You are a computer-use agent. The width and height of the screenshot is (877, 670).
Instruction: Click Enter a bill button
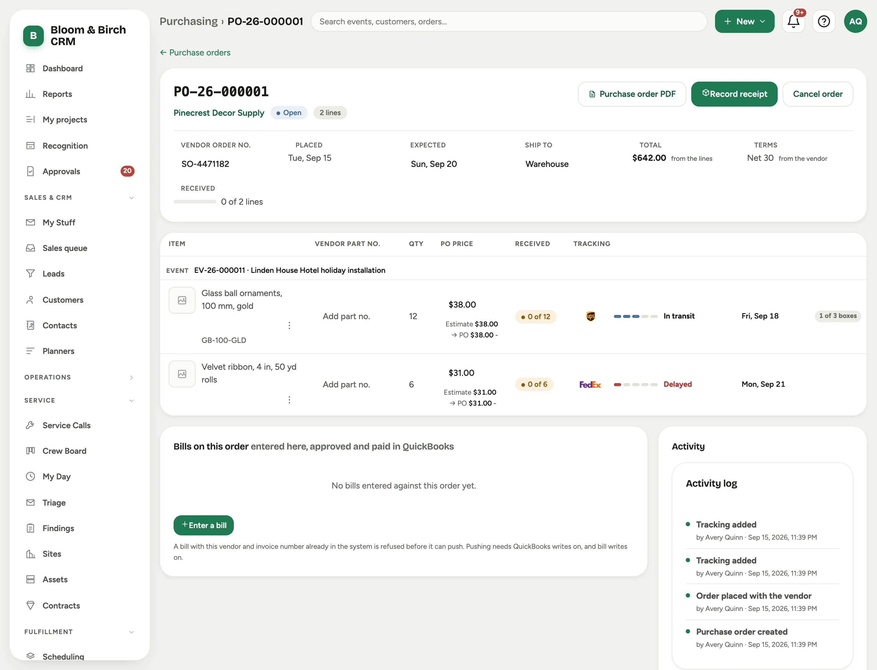click(204, 526)
